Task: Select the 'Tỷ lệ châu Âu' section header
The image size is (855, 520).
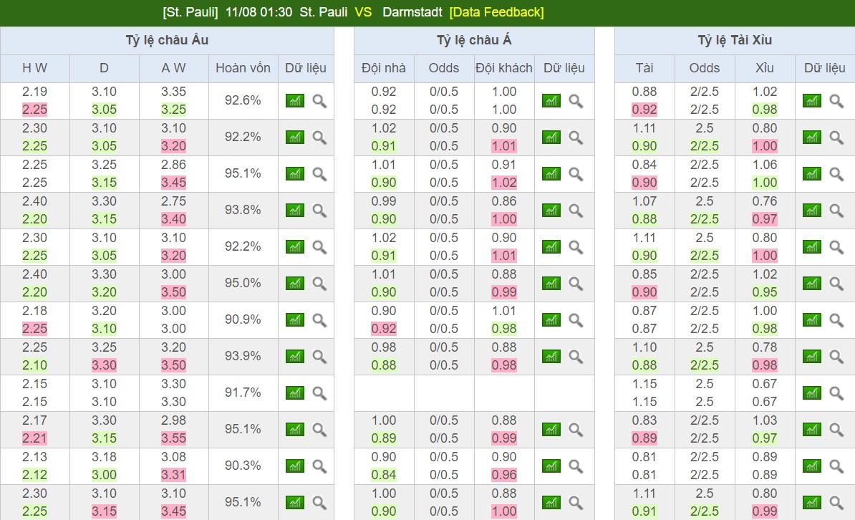Action: 167,40
